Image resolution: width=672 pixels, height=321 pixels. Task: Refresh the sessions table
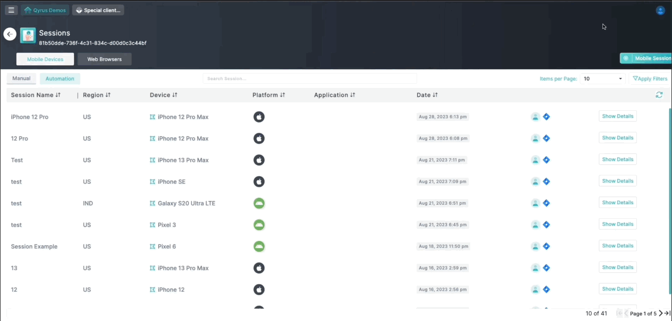coord(659,95)
